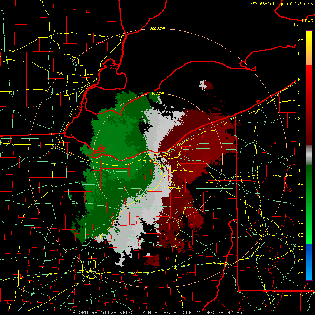
Task: Click the positive 10 scale value
Action: coord(301,145)
